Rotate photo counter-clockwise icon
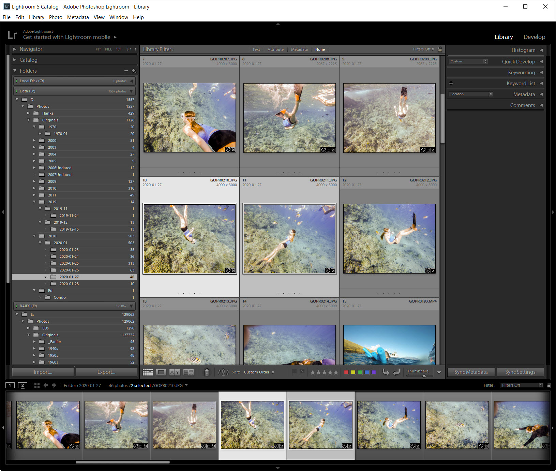556x471 pixels. pos(386,372)
